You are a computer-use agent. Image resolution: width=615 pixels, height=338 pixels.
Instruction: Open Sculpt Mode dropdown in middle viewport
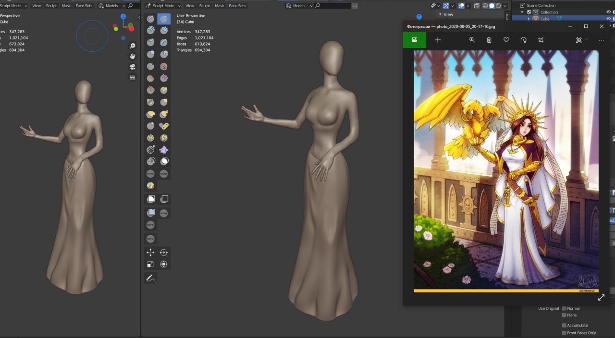point(163,6)
